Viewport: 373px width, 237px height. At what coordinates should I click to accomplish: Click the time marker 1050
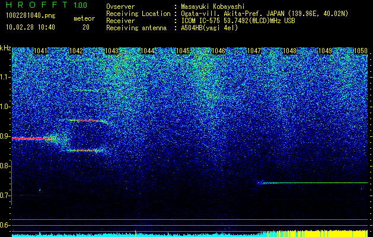tap(361, 51)
